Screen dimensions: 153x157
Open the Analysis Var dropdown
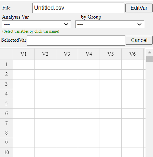36,24
